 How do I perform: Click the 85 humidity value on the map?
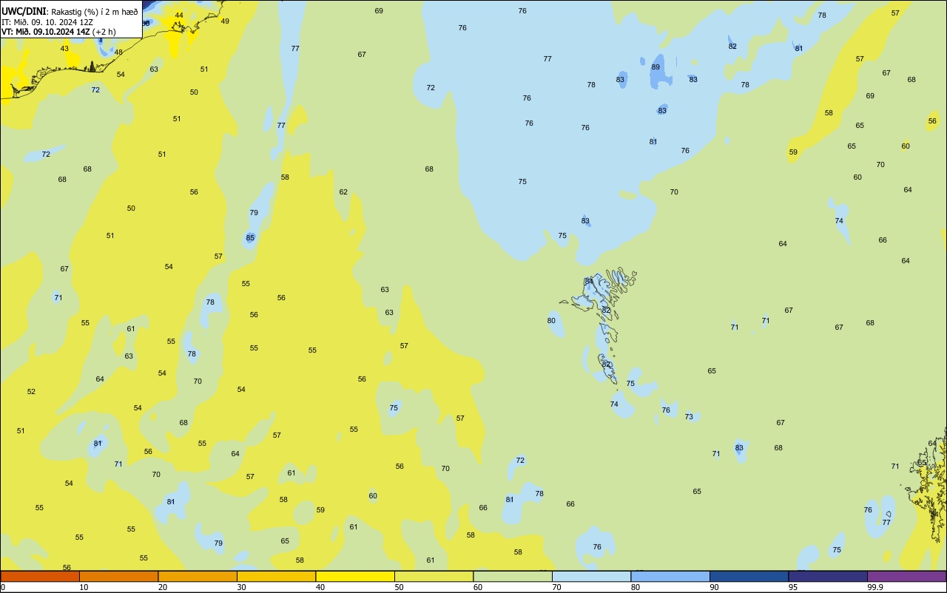[250, 237]
